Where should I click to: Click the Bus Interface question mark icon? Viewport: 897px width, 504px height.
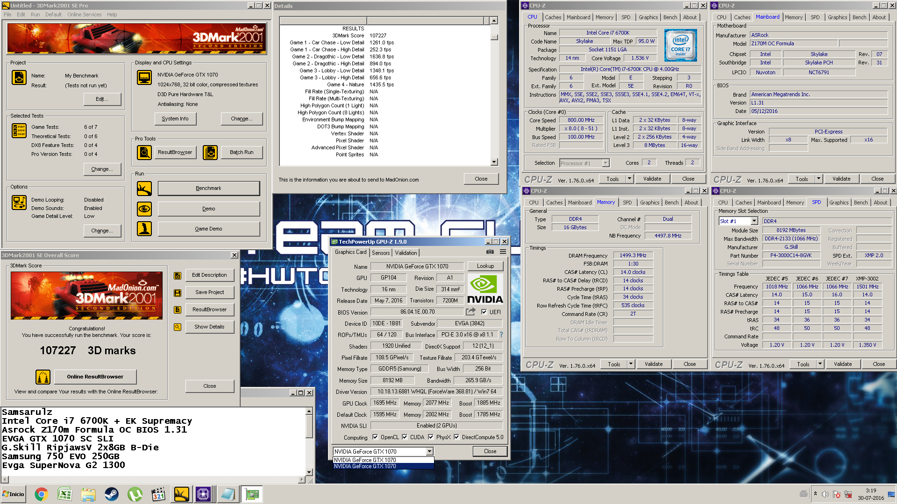click(x=501, y=335)
